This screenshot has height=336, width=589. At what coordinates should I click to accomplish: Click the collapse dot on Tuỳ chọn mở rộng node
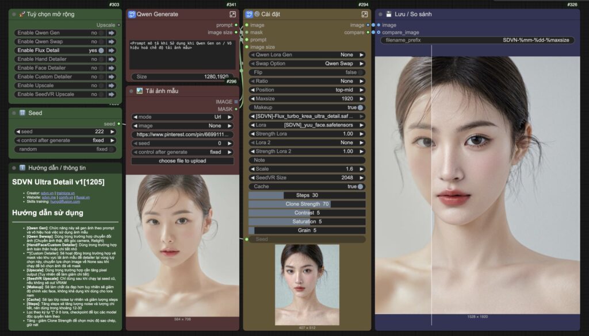coord(14,14)
